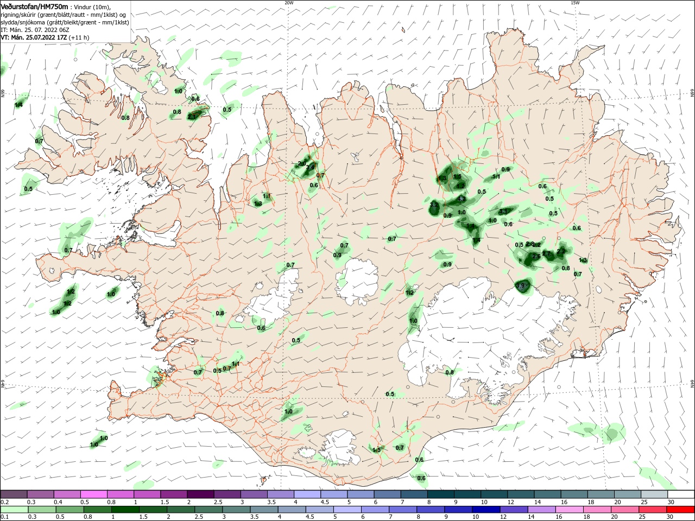Click the 3.1 precipitation value on the map

pyautogui.click(x=503, y=212)
